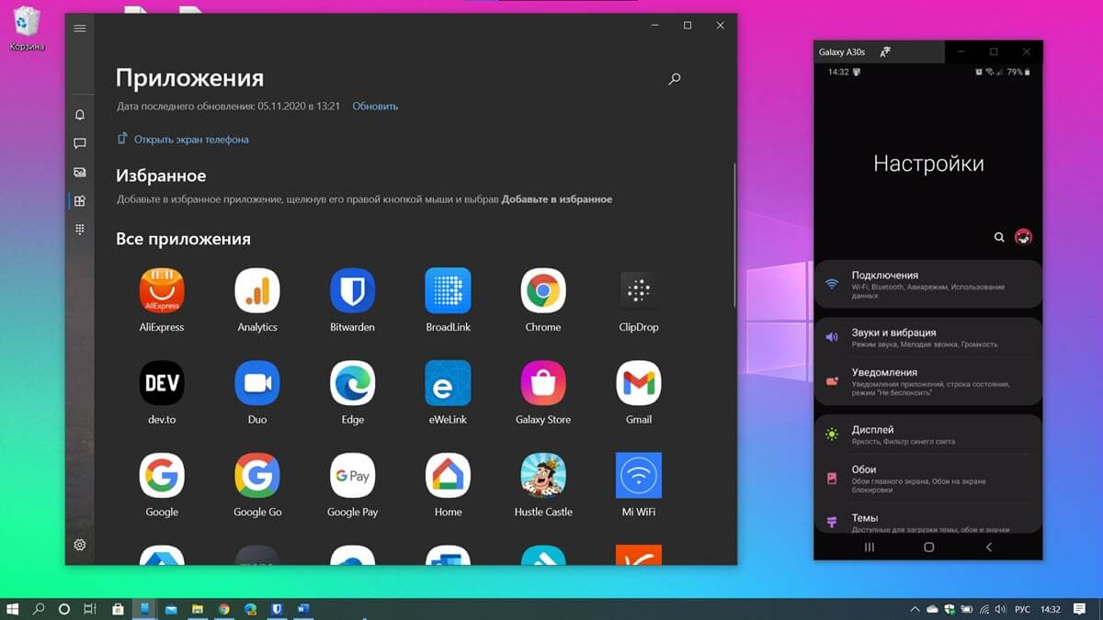Open Microsoft Store from the taskbar

(x=118, y=609)
